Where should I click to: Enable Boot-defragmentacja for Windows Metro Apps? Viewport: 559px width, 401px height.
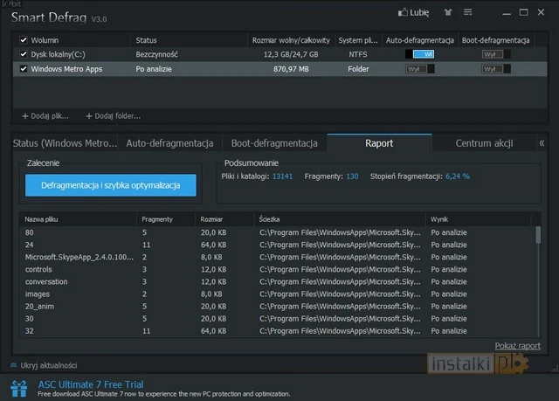496,69
